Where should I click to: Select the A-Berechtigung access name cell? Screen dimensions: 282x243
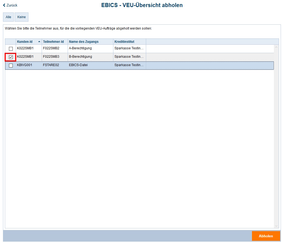point(80,48)
